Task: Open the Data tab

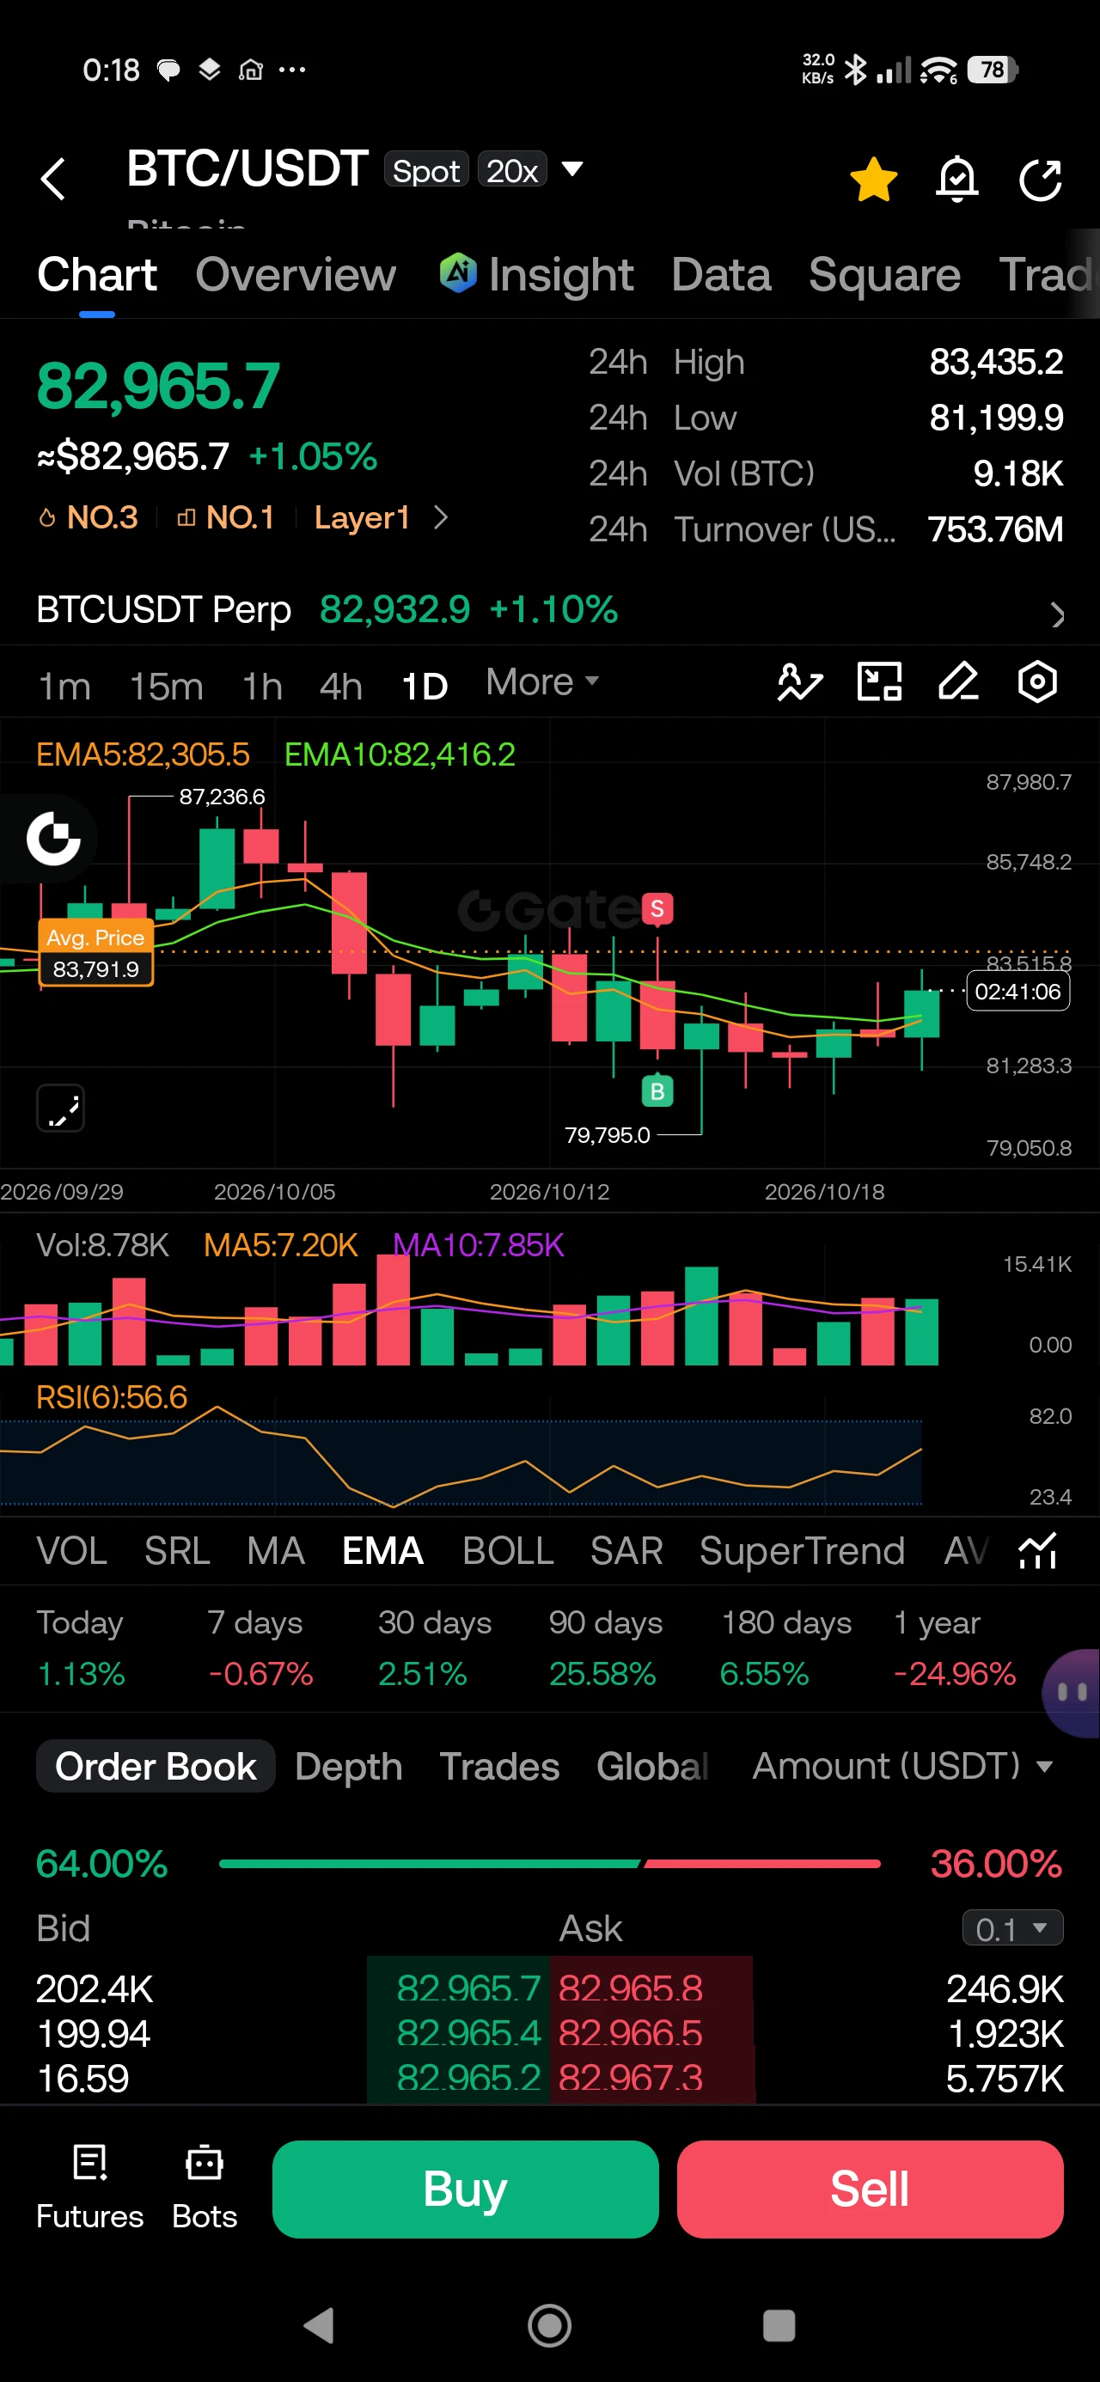Action: [x=722, y=275]
